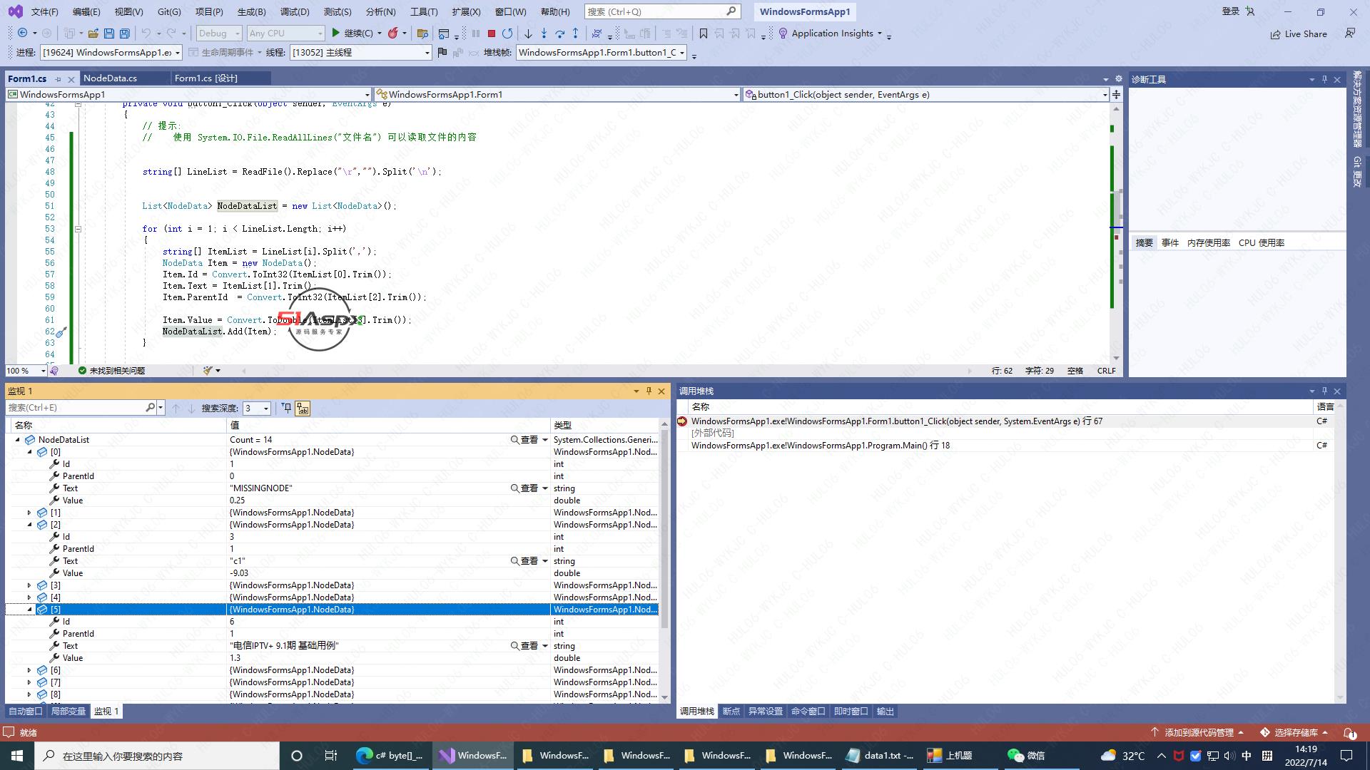Click the Step Over icon
The image size is (1370, 770).
coord(559,34)
